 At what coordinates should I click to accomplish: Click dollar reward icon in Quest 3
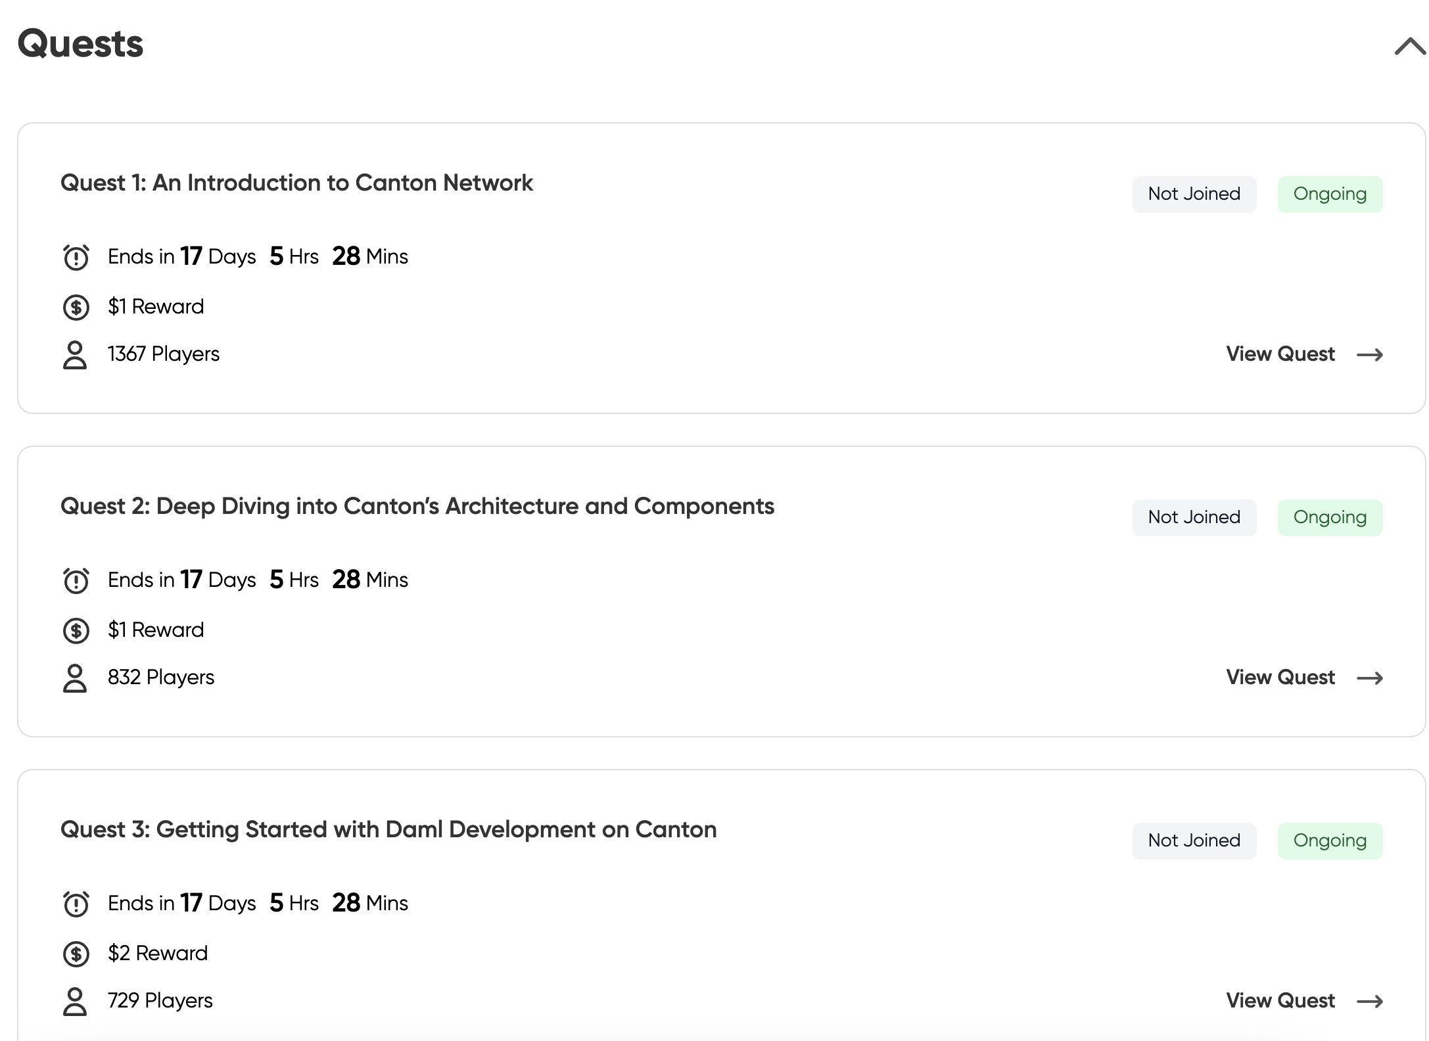pos(76,954)
